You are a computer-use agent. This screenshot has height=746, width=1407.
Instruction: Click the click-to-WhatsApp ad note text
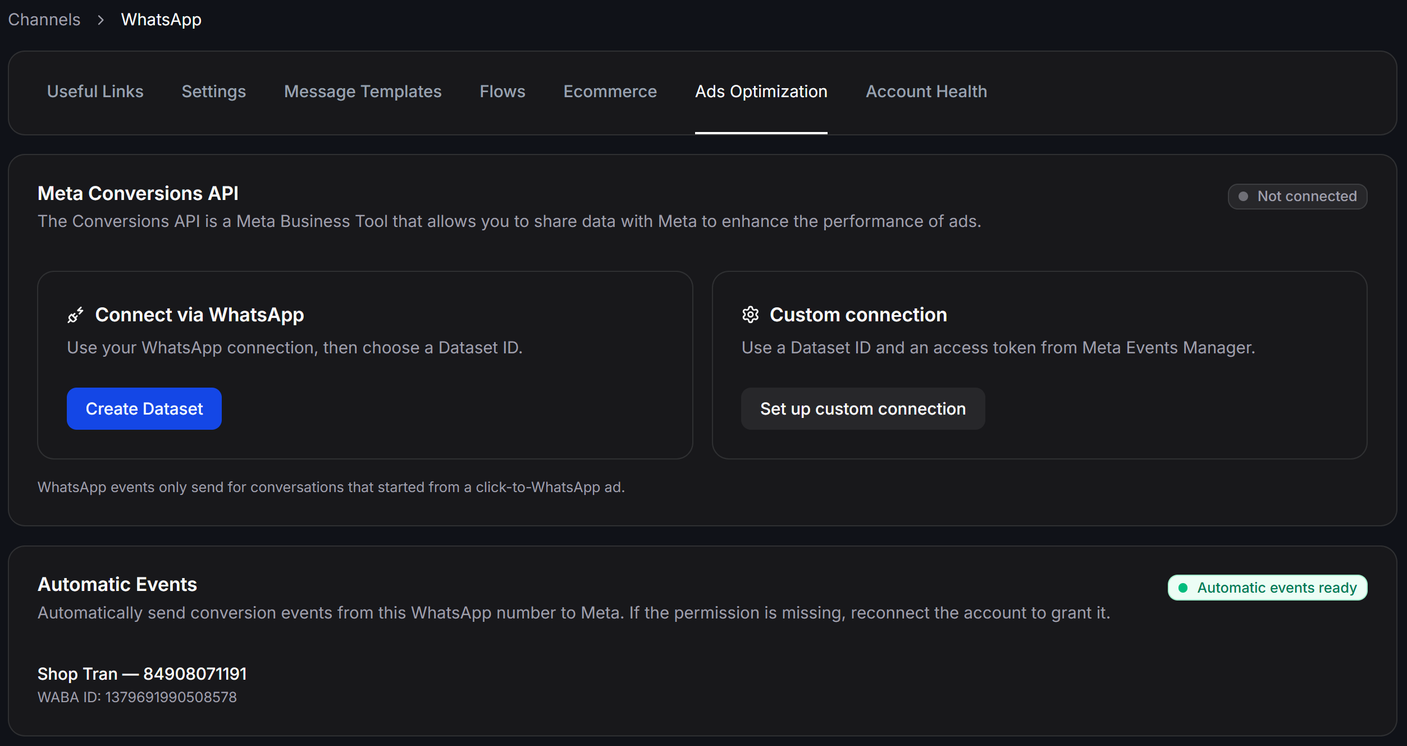(331, 487)
